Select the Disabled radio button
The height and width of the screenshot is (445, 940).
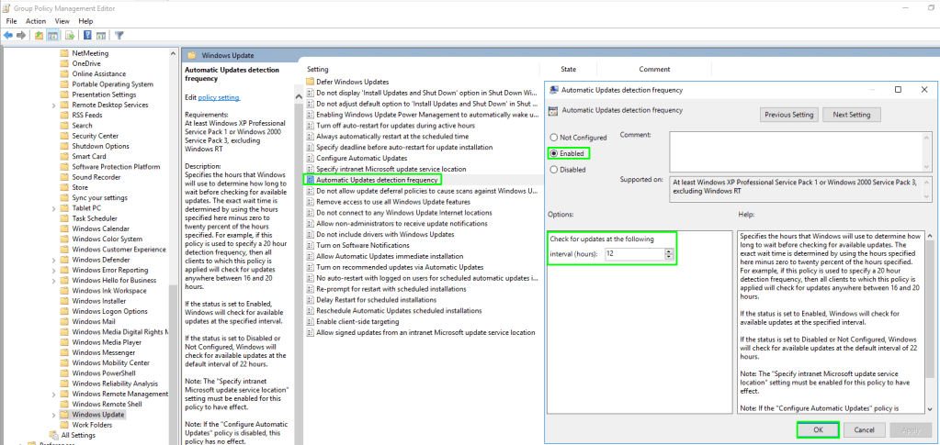tap(554, 169)
